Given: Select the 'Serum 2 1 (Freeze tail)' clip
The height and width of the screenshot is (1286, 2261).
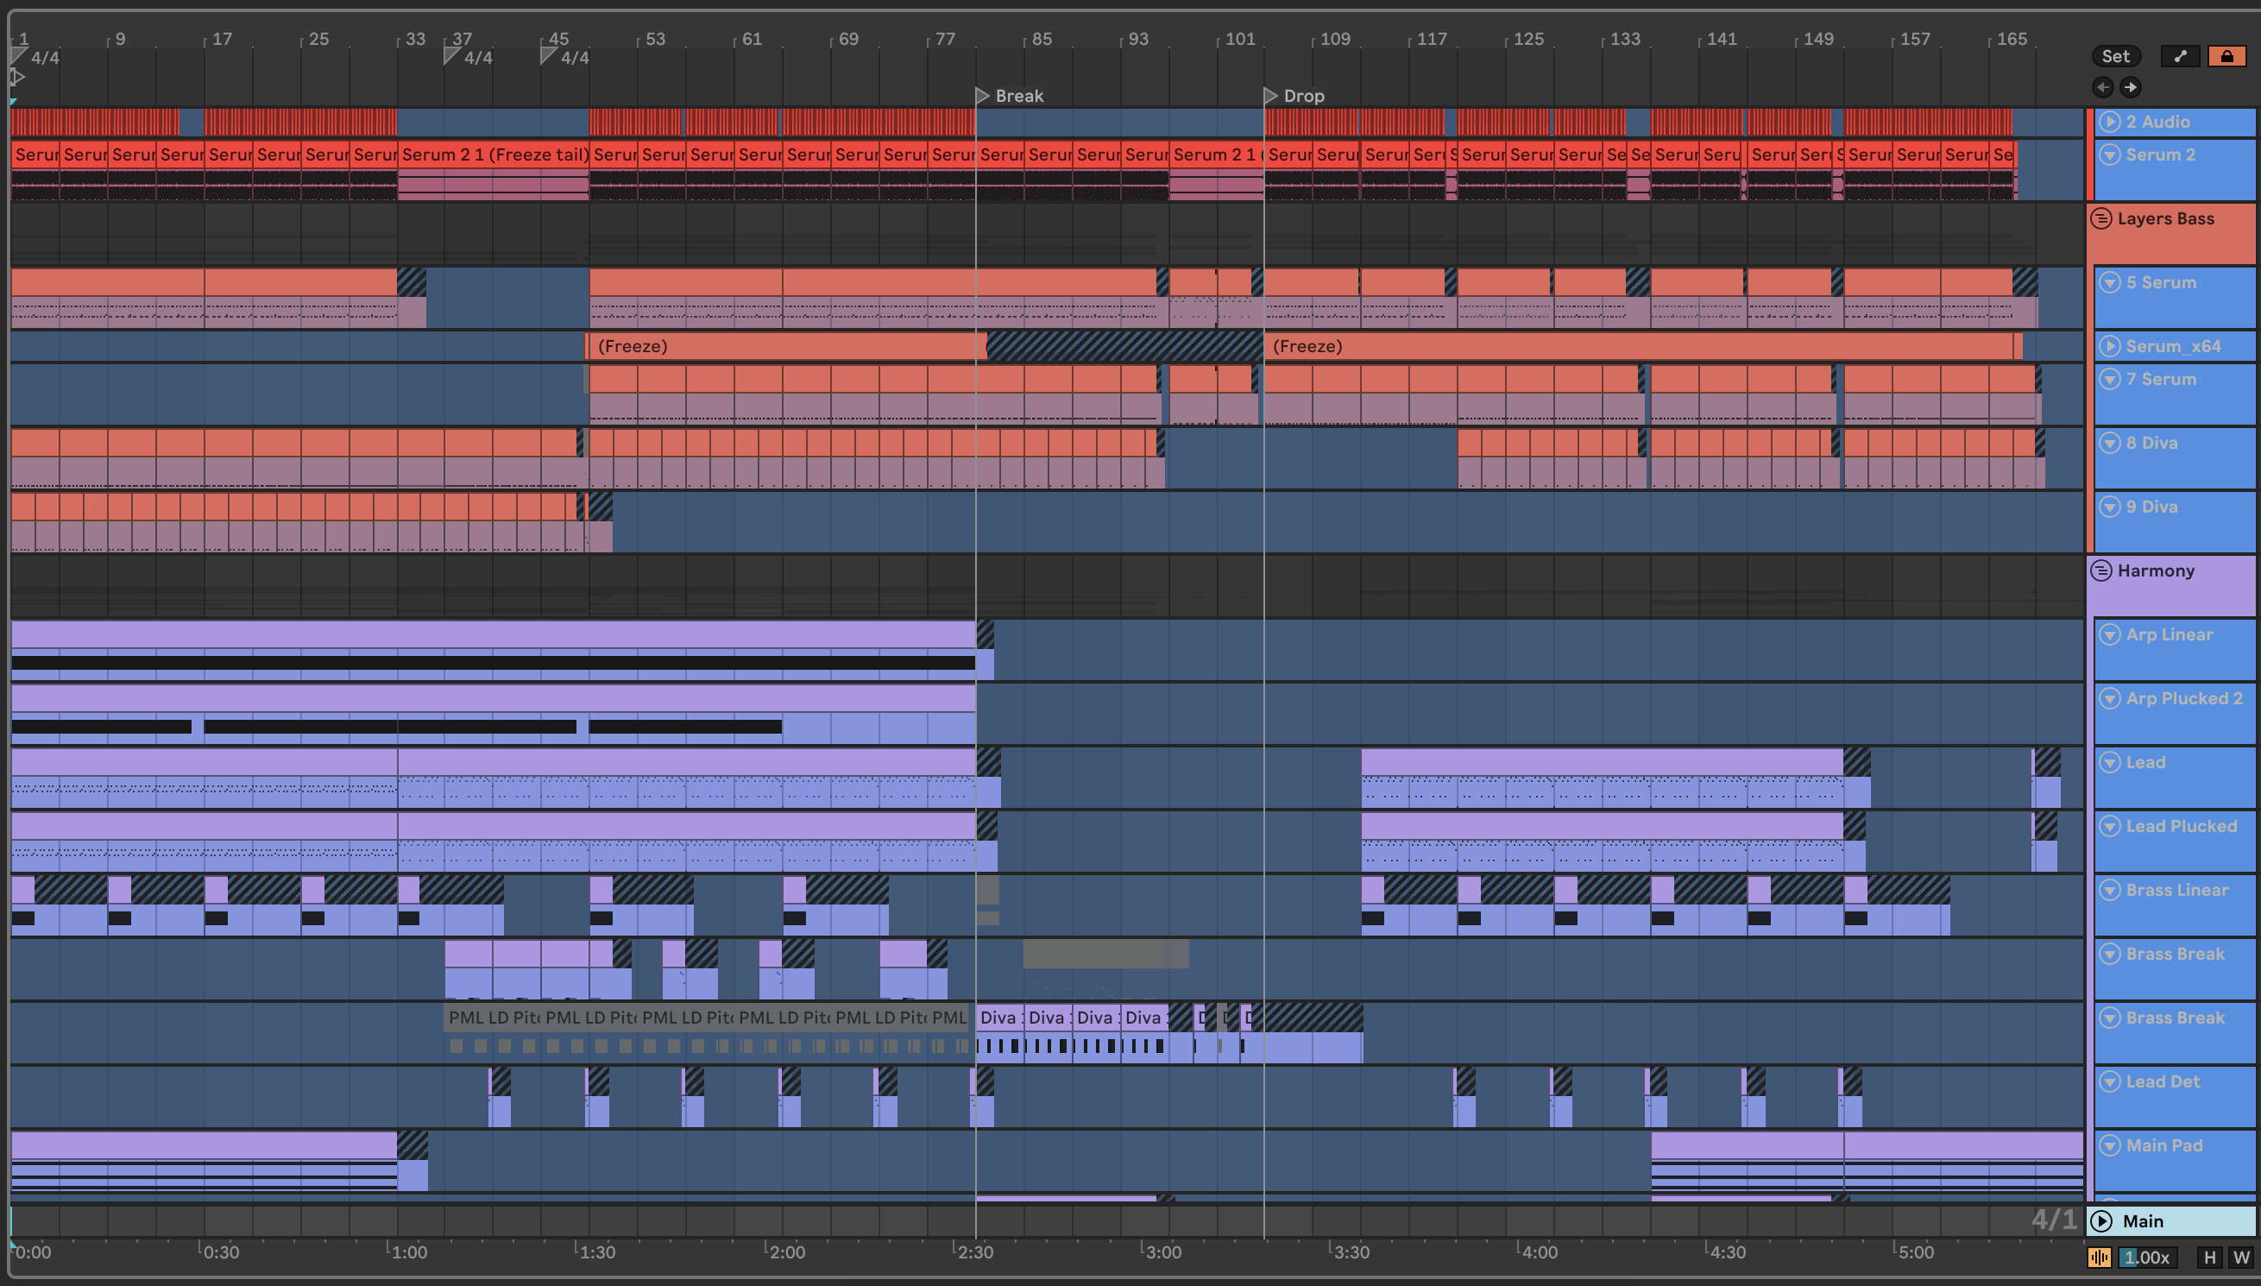Looking at the screenshot, I should (493, 154).
